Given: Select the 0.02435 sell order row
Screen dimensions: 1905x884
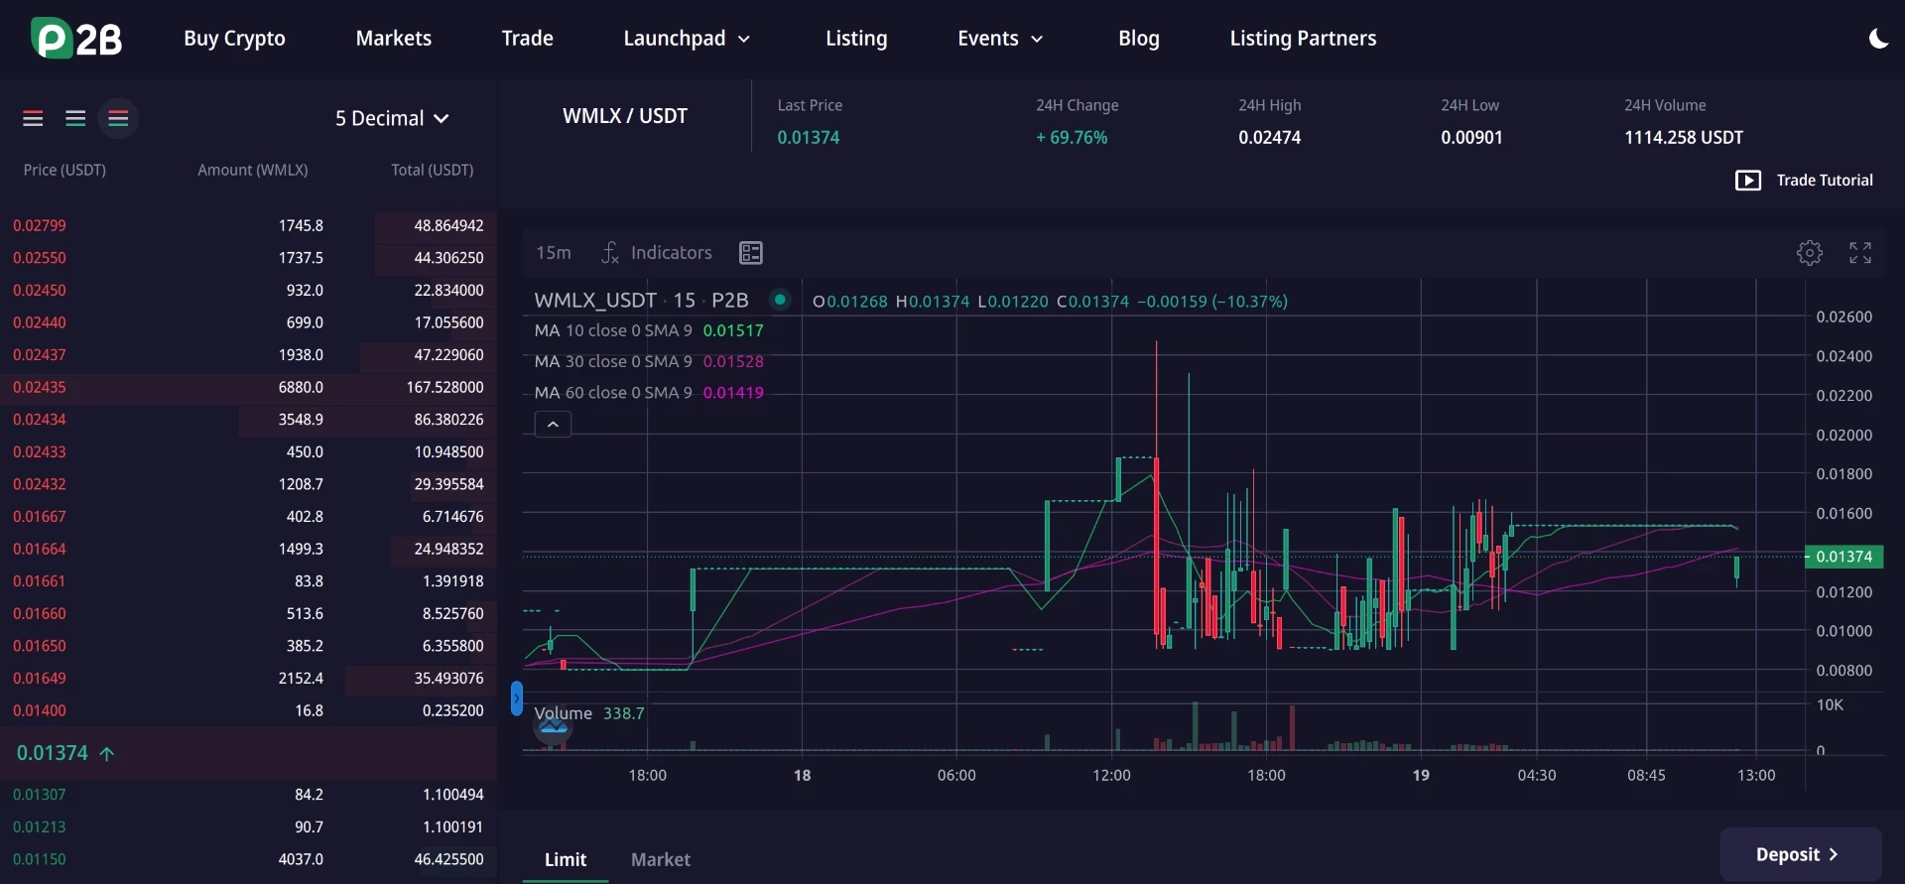Looking at the screenshot, I should pos(248,387).
